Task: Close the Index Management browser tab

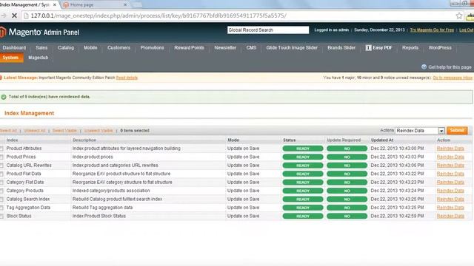Action: pyautogui.click(x=55, y=5)
